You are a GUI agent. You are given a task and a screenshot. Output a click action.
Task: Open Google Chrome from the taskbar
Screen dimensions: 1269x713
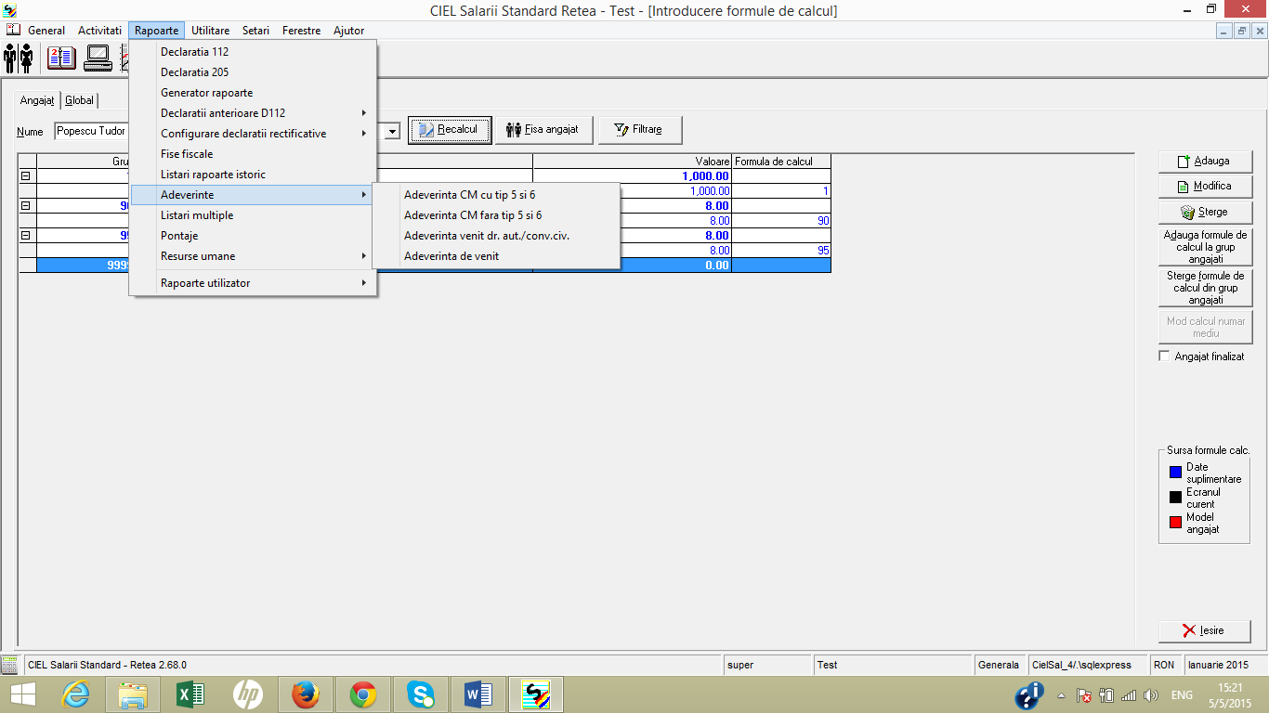tap(363, 694)
